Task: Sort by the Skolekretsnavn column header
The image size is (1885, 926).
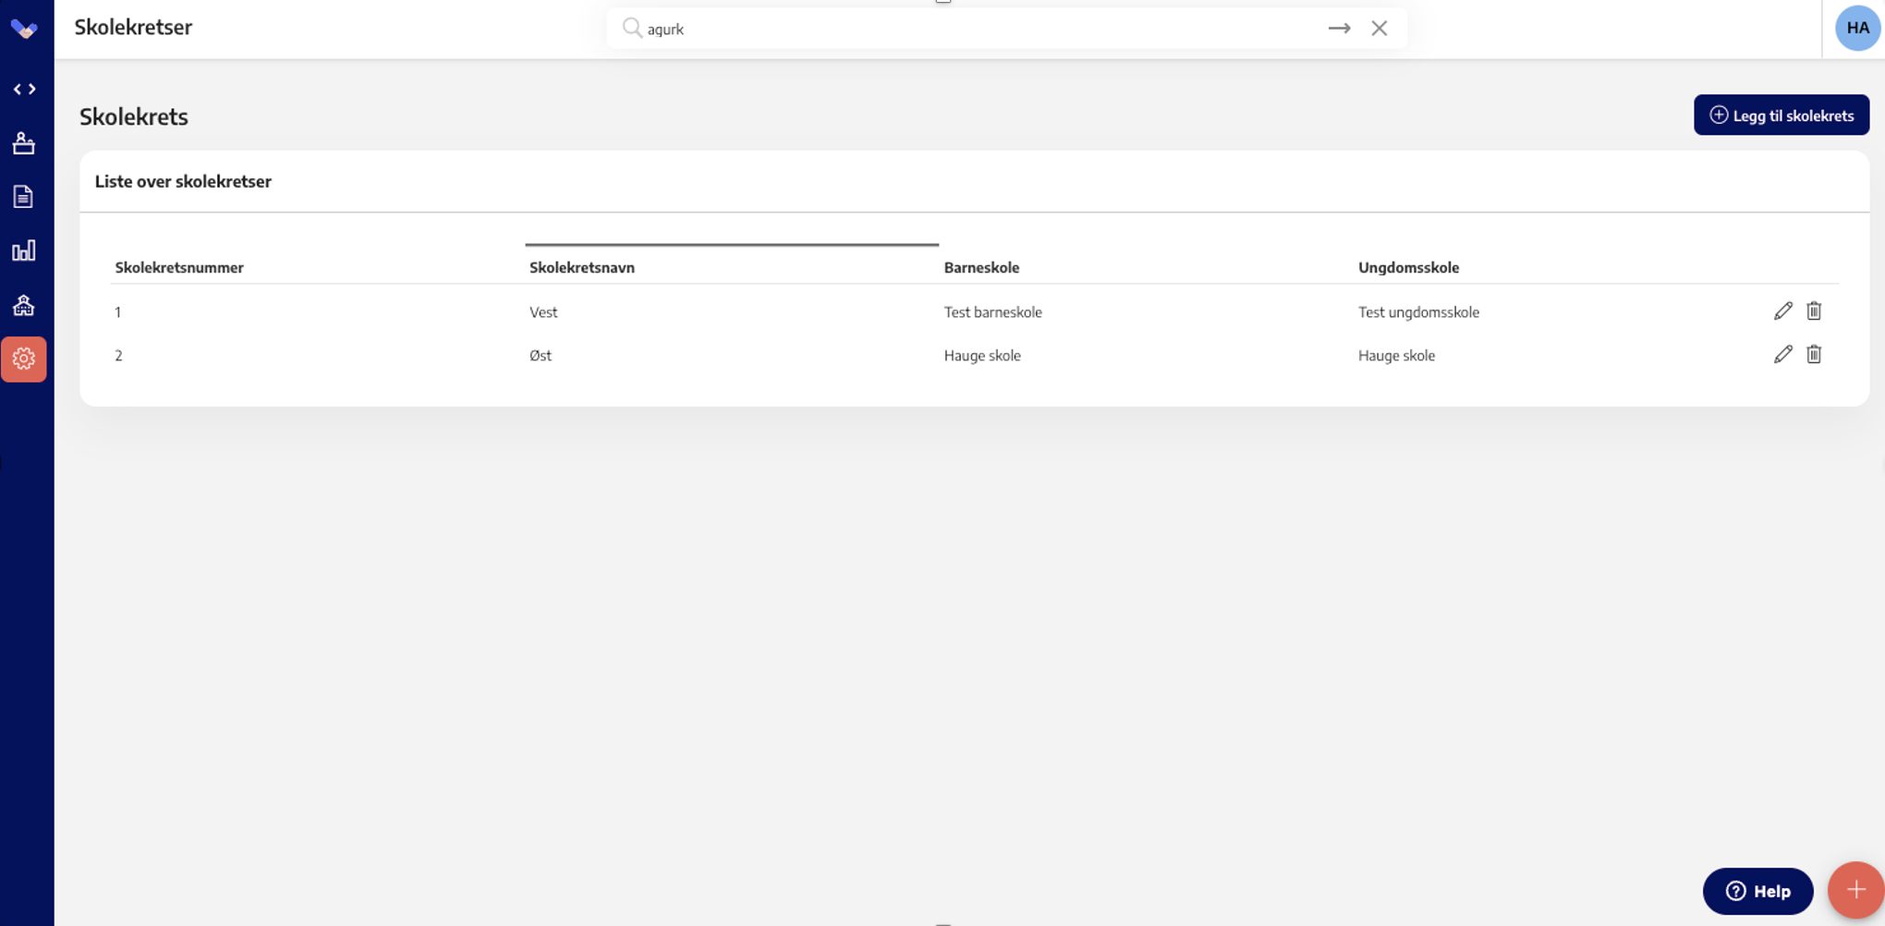Action: (x=582, y=268)
